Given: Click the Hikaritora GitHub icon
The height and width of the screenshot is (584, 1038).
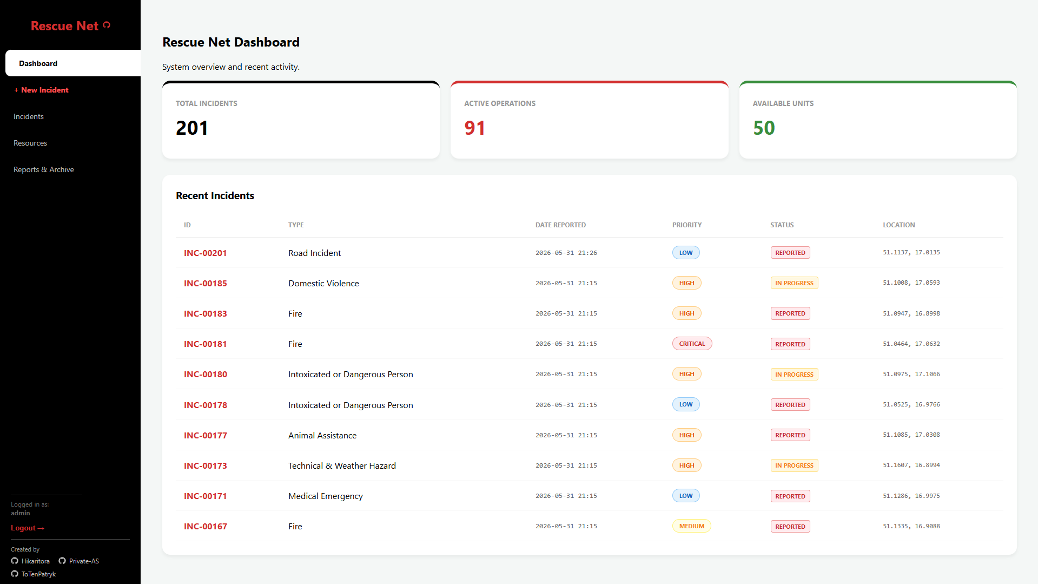Looking at the screenshot, I should [15, 561].
